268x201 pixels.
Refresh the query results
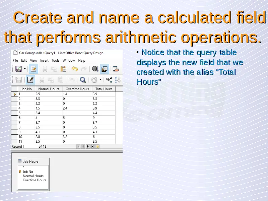[94, 80]
